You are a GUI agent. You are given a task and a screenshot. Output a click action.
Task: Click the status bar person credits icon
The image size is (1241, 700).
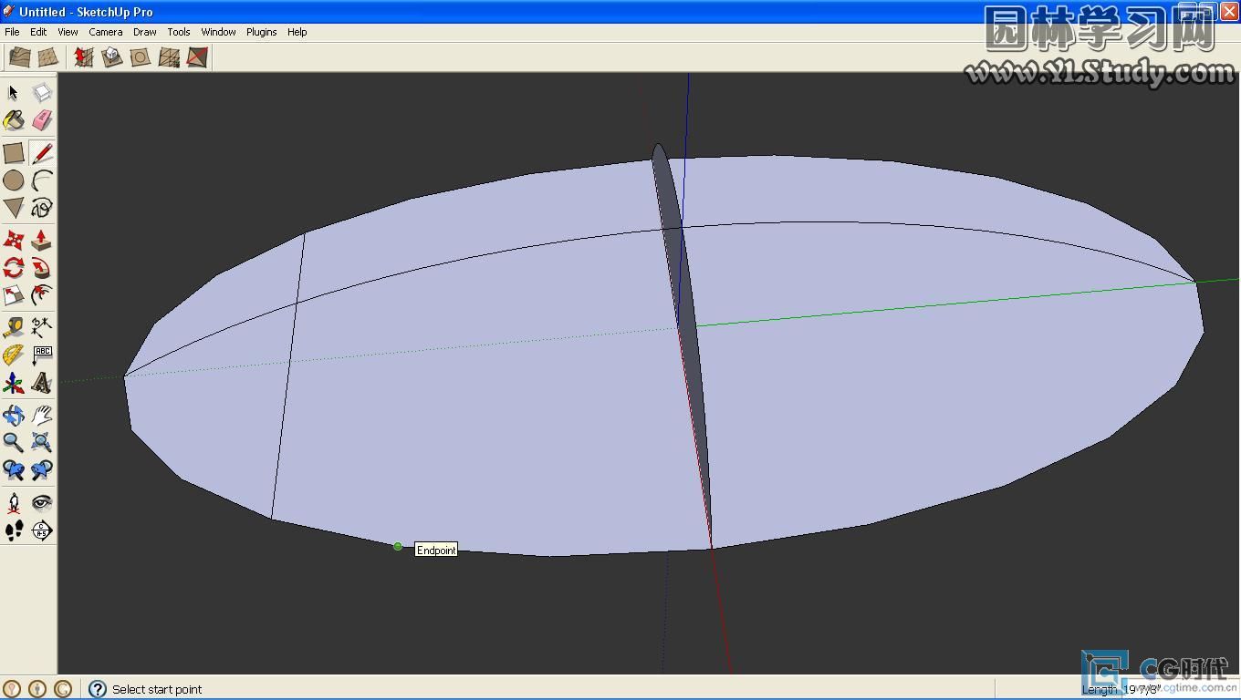coord(37,689)
